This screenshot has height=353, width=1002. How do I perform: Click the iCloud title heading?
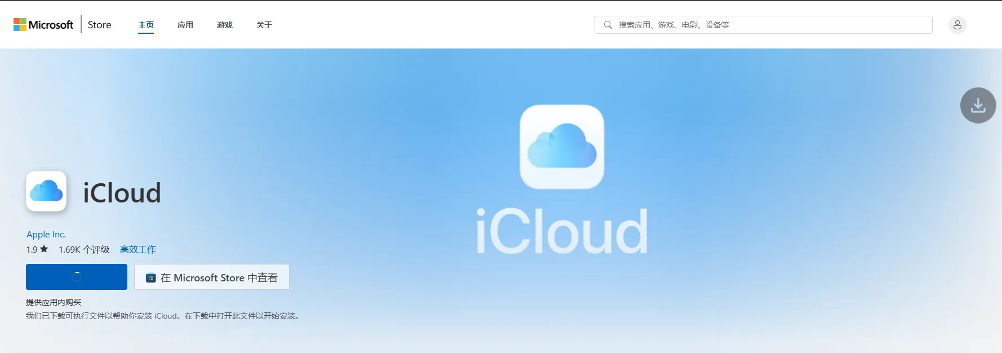pos(122,193)
